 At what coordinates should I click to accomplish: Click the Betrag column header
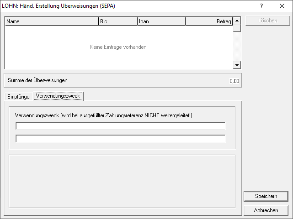(209, 21)
